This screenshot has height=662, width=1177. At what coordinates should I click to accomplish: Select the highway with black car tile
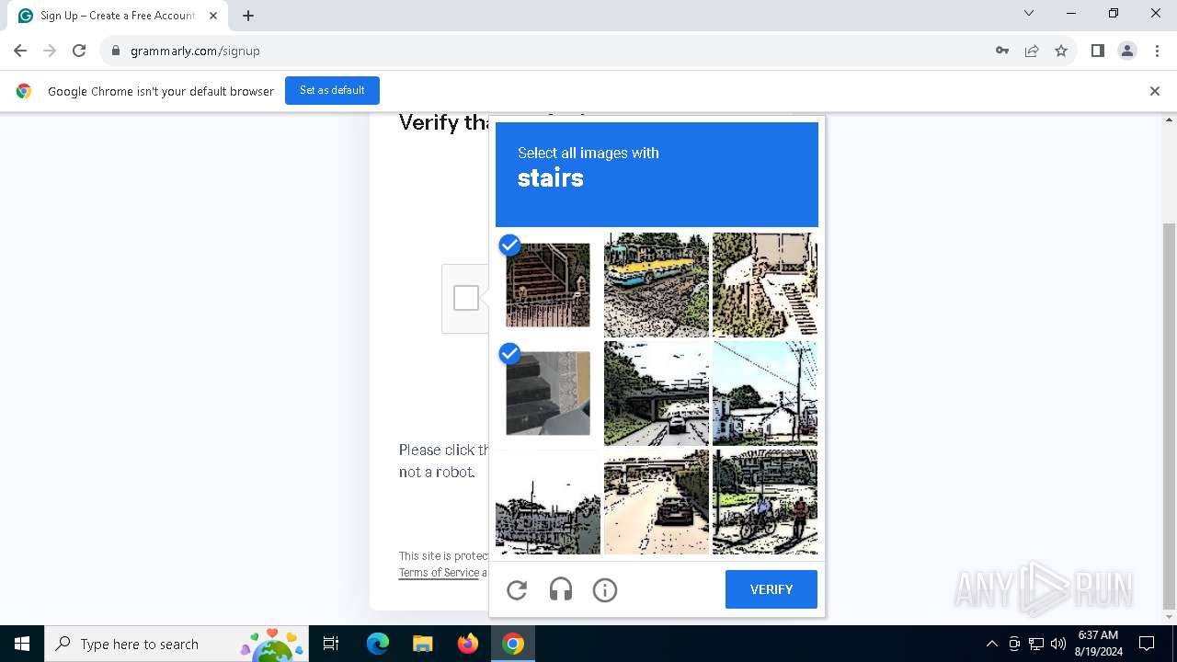[x=657, y=502]
